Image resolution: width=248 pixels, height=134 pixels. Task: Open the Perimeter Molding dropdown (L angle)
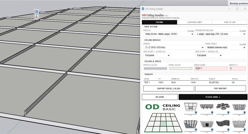(221, 34)
